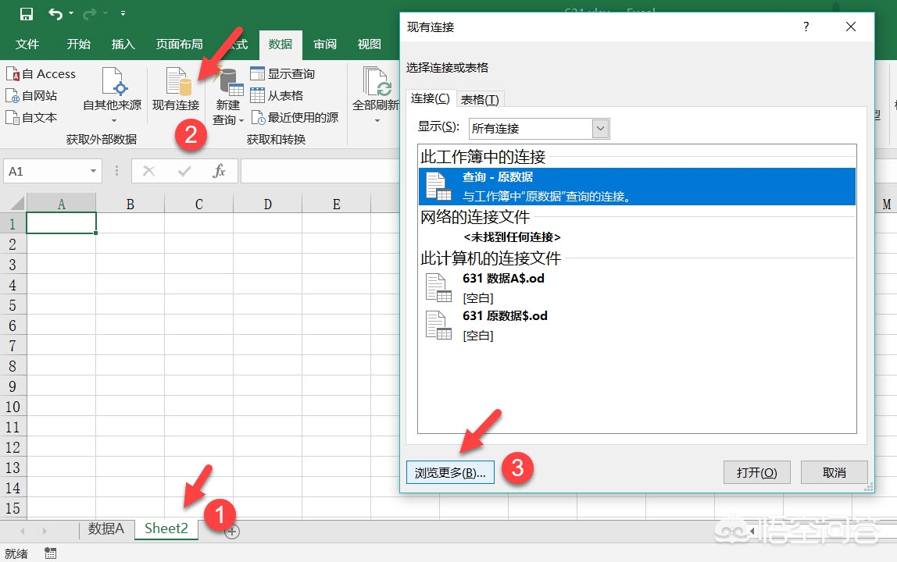Viewport: 897px width, 562px height.
Task: Click dialog help question mark icon
Action: point(806,27)
